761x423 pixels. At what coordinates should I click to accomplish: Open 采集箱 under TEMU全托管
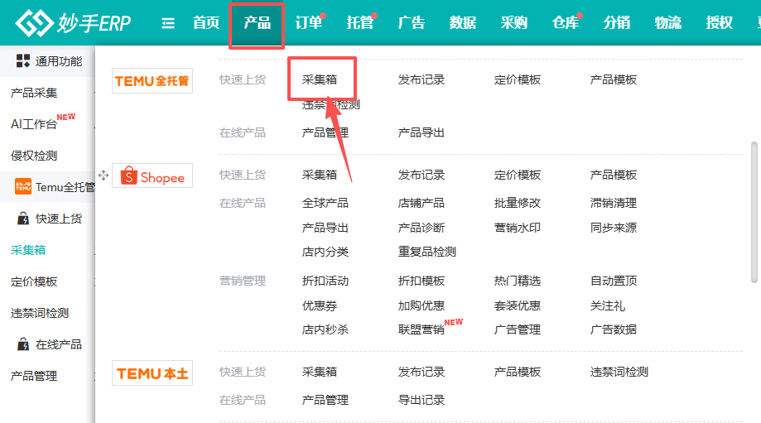point(320,79)
